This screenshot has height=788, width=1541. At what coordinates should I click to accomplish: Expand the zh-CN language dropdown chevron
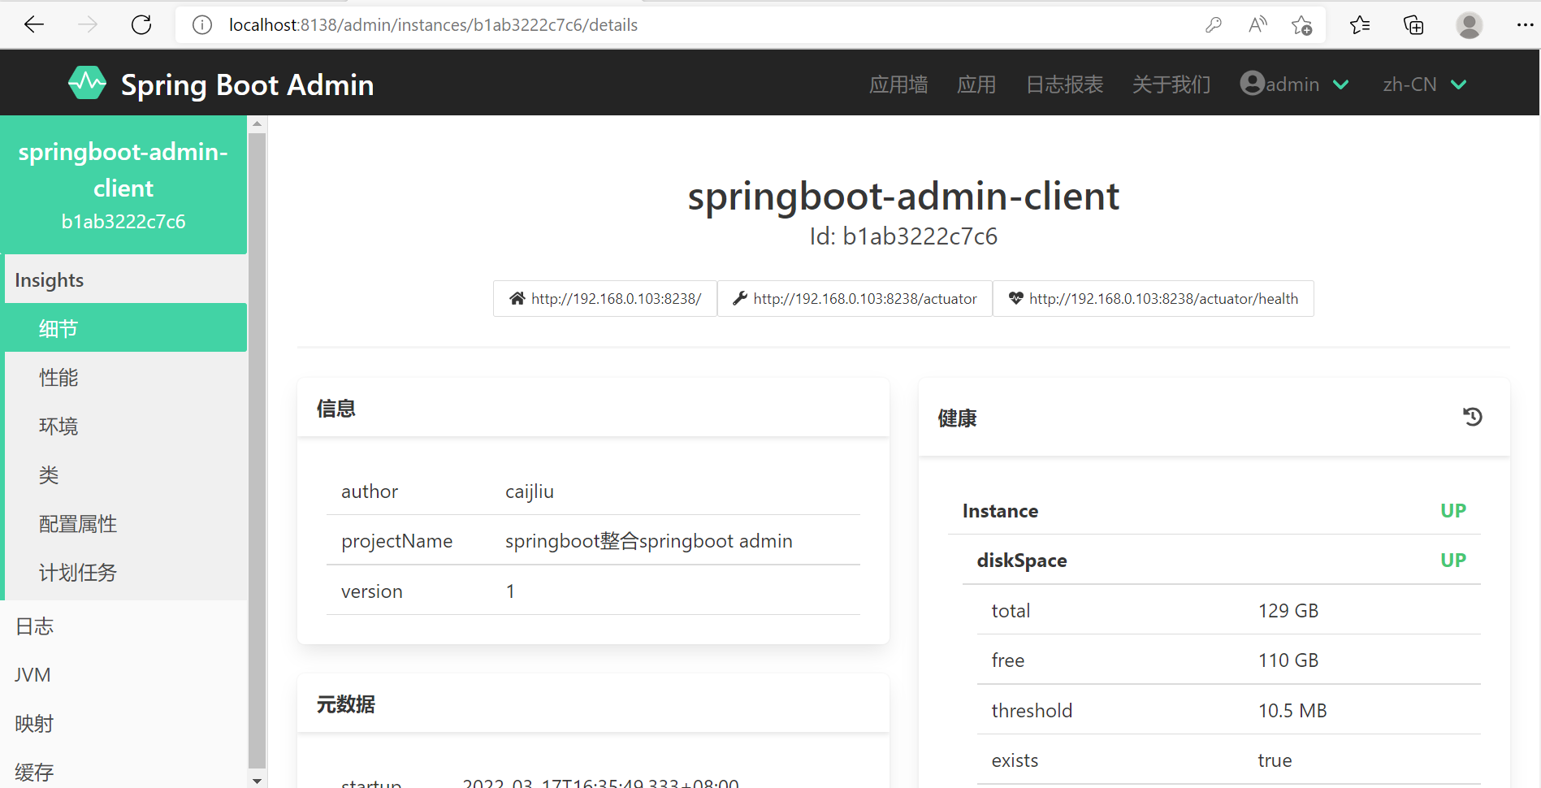(x=1459, y=84)
